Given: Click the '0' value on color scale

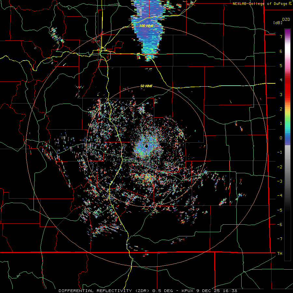Looking at the screenshot, I should click(281, 138).
